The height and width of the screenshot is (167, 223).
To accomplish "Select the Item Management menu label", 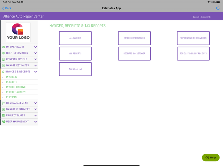I will pos(17,103).
